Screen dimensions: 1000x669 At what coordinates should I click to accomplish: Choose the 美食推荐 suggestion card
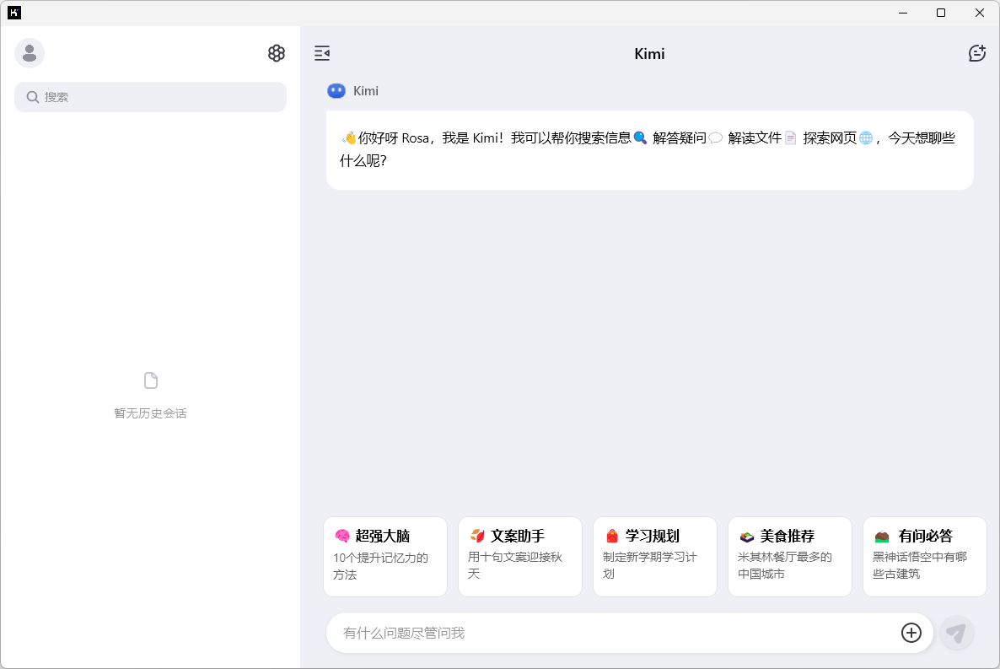coord(789,557)
